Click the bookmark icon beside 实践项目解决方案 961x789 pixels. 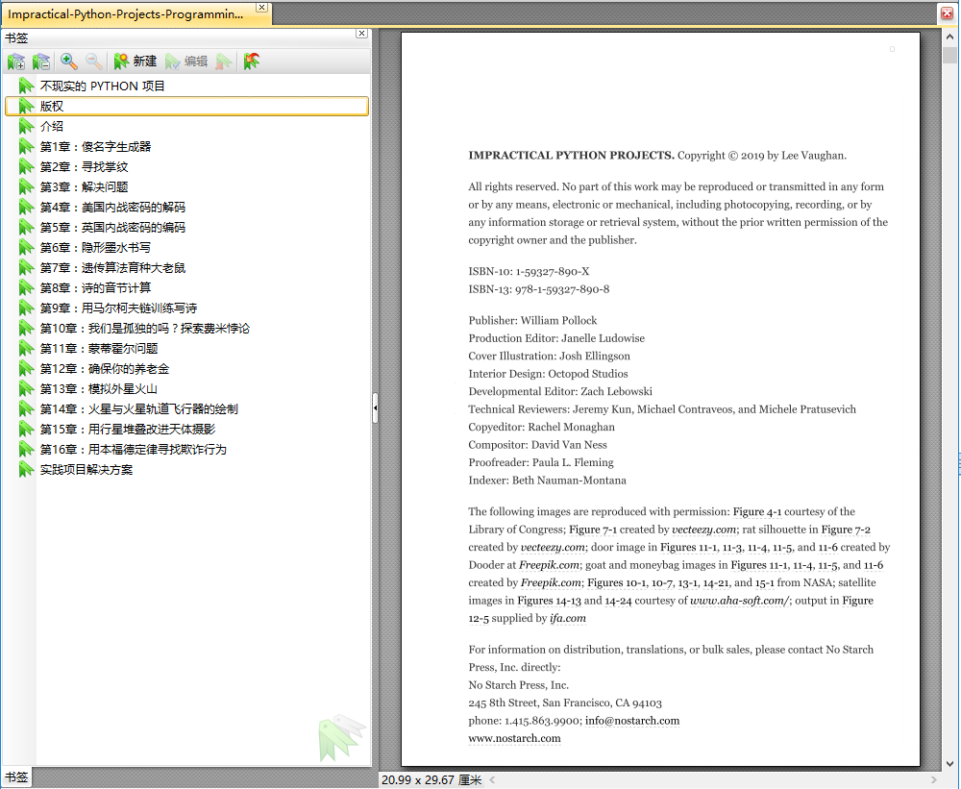pyautogui.click(x=26, y=470)
